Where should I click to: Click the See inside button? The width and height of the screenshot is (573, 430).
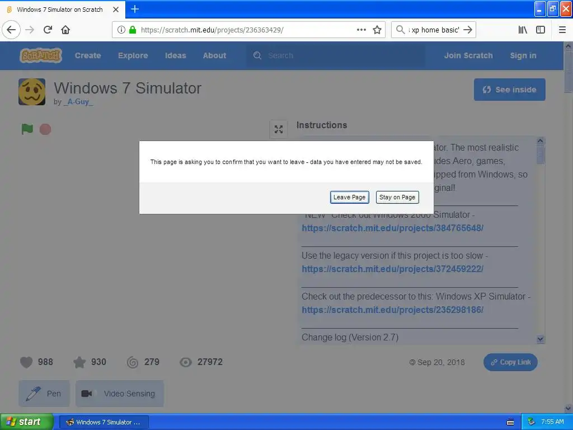[509, 90]
